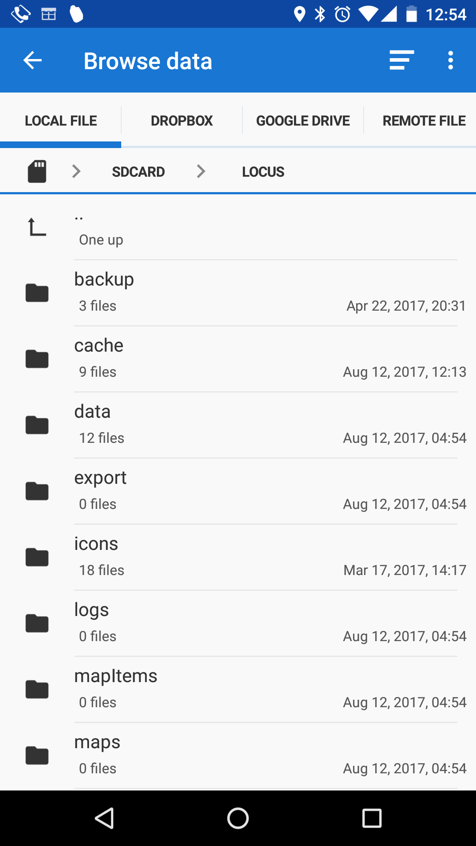
Task: Open the three-dot overflow menu
Action: pos(450,60)
